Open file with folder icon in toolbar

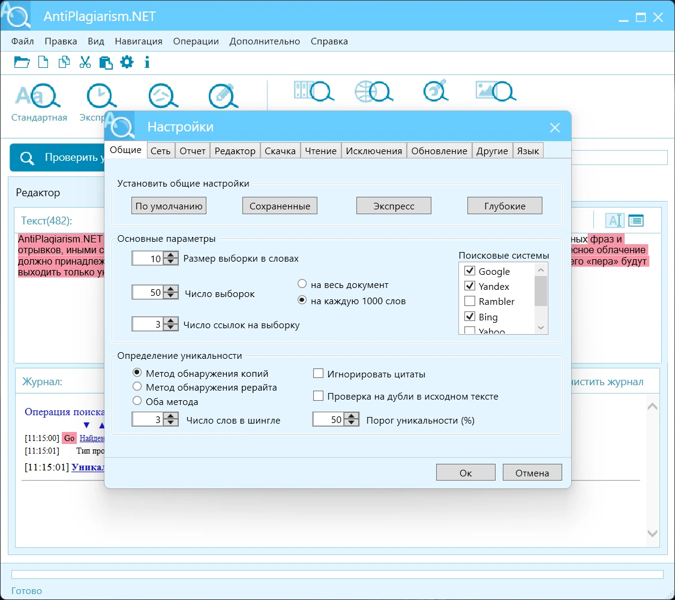pyautogui.click(x=22, y=62)
